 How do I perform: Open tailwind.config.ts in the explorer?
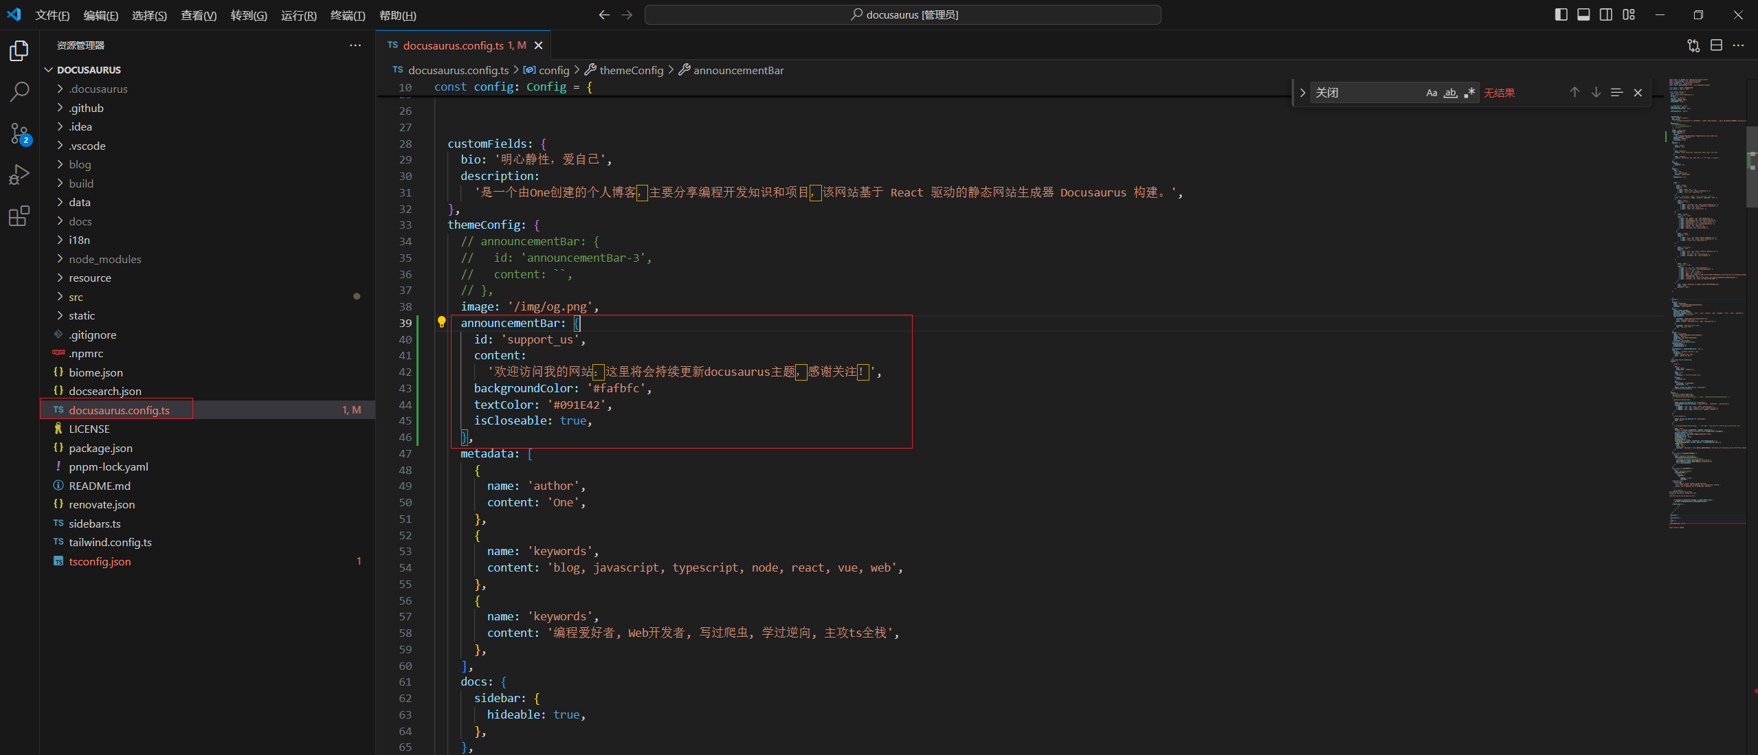pos(208,542)
